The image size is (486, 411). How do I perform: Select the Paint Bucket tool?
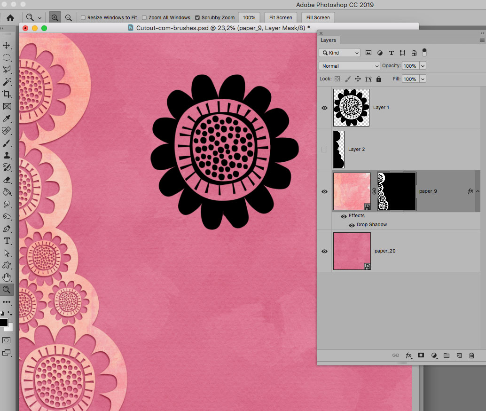(x=7, y=192)
